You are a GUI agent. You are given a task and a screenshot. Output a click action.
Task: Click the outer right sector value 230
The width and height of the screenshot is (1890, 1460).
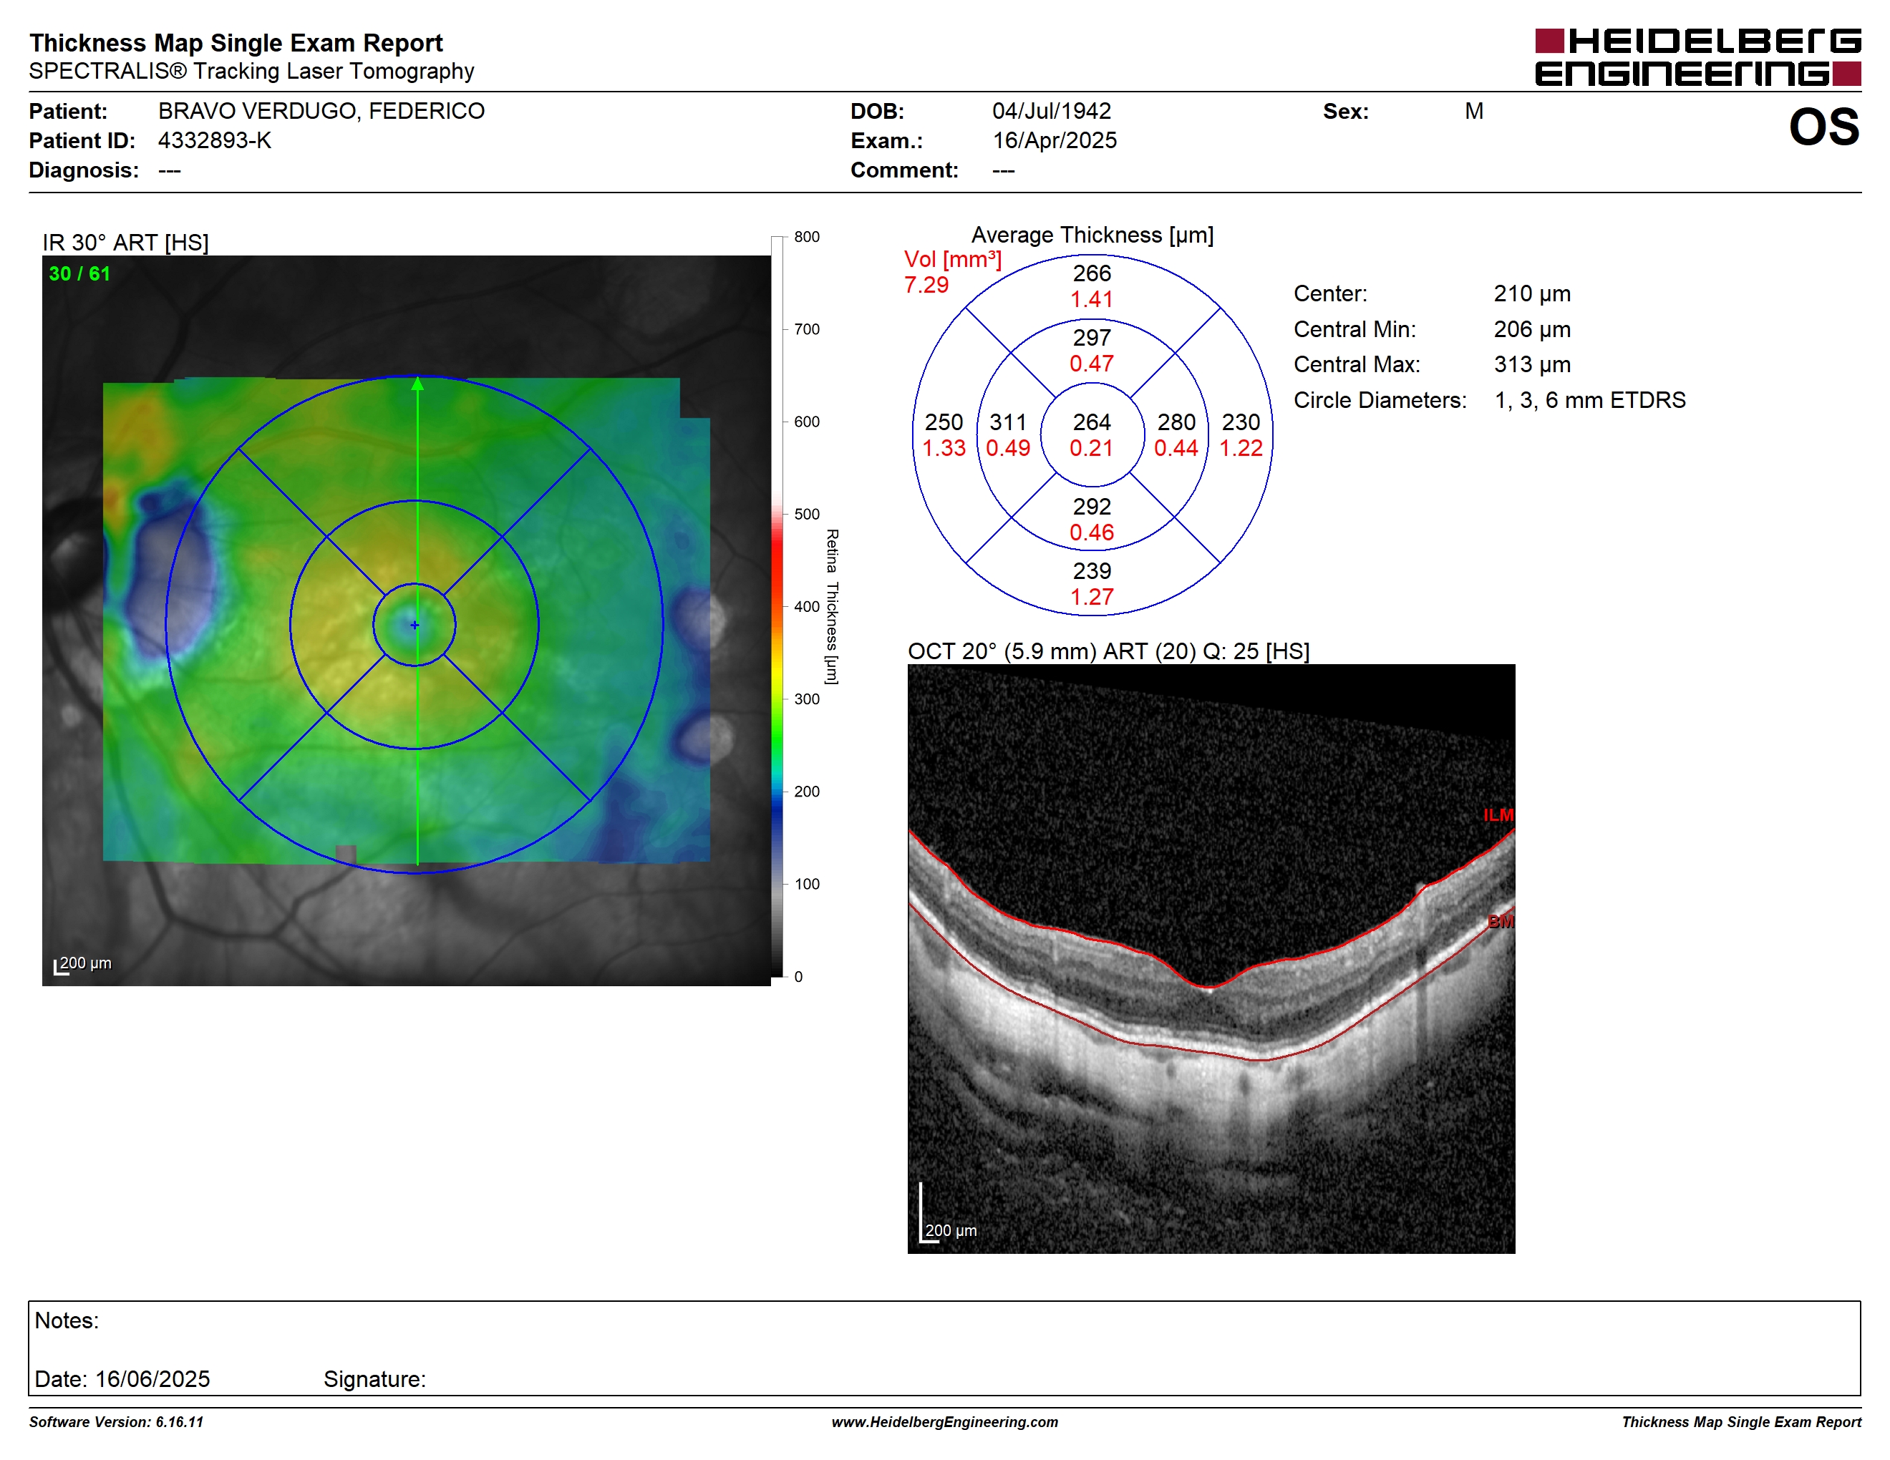pos(1240,422)
